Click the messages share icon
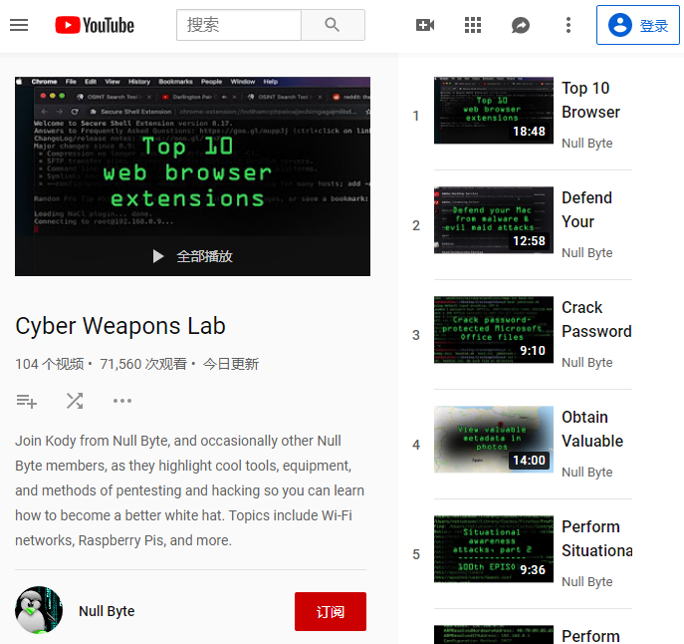 click(x=521, y=25)
